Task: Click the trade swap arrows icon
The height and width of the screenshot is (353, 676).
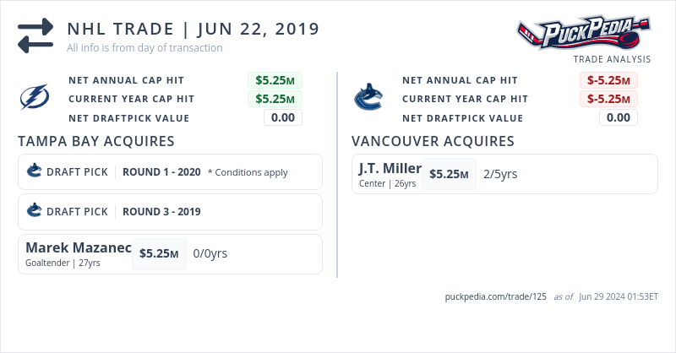Action: (x=35, y=36)
